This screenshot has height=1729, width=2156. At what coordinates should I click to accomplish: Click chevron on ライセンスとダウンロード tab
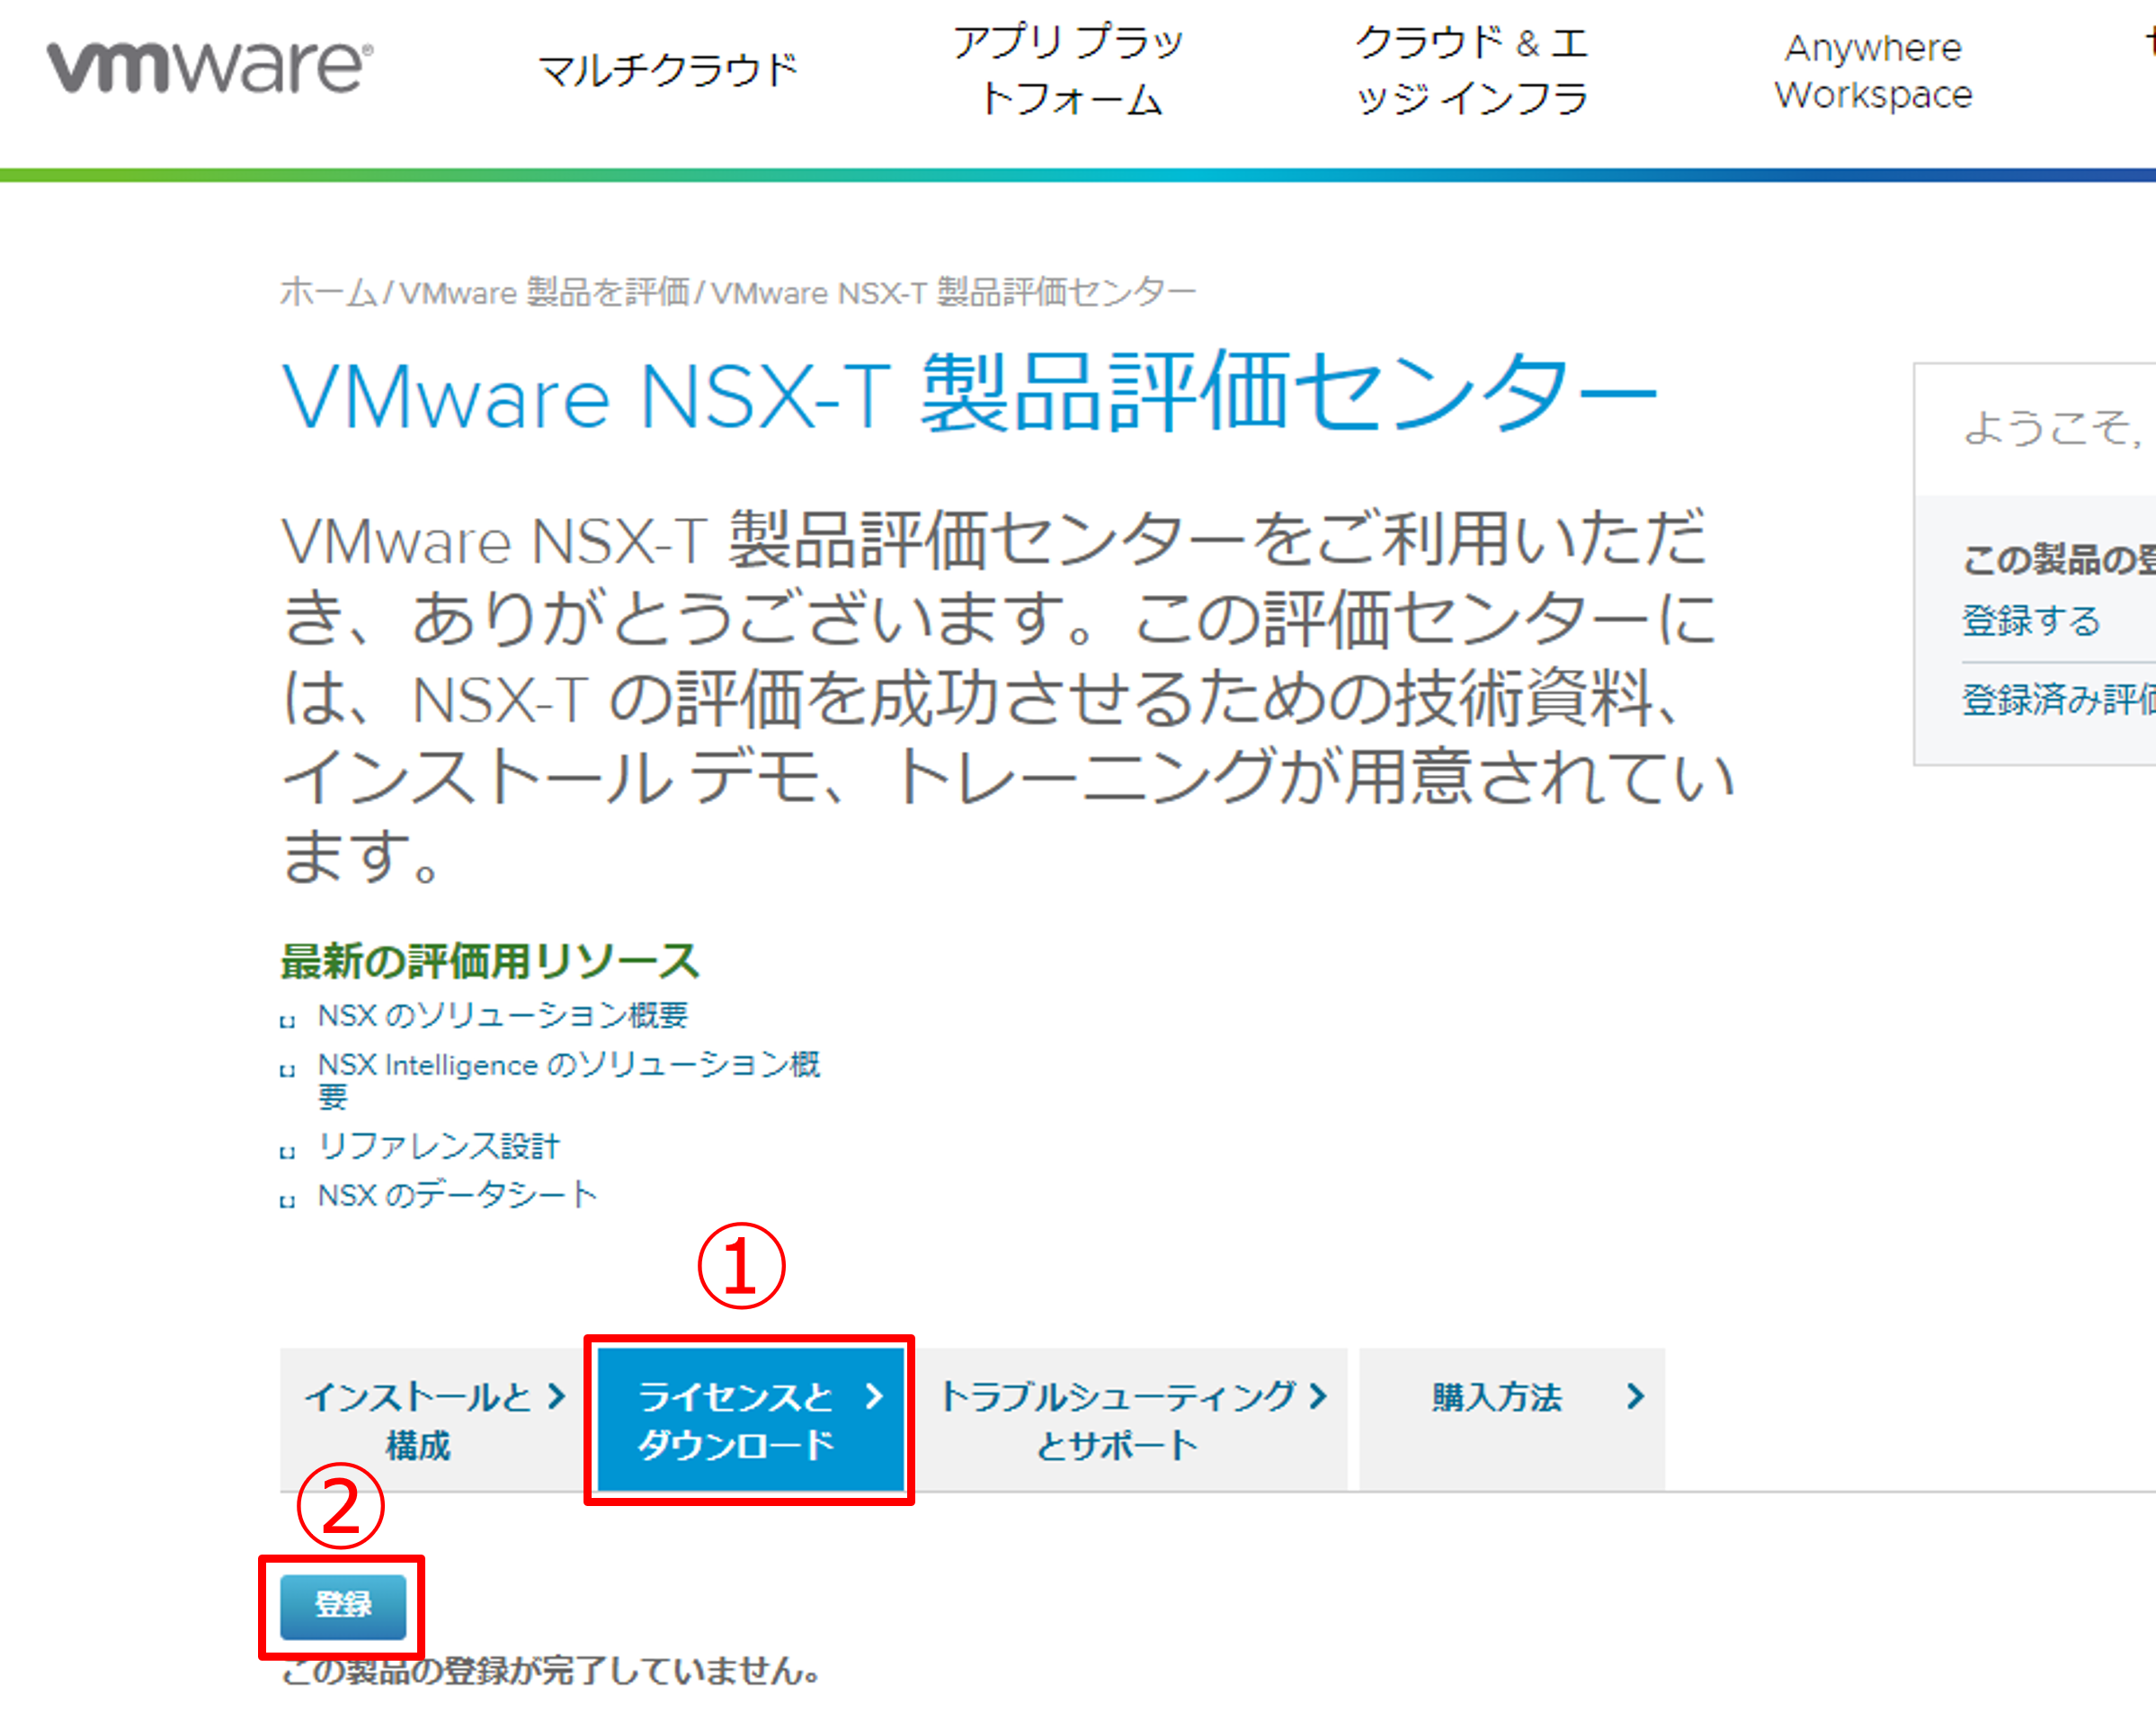pyautogui.click(x=874, y=1396)
